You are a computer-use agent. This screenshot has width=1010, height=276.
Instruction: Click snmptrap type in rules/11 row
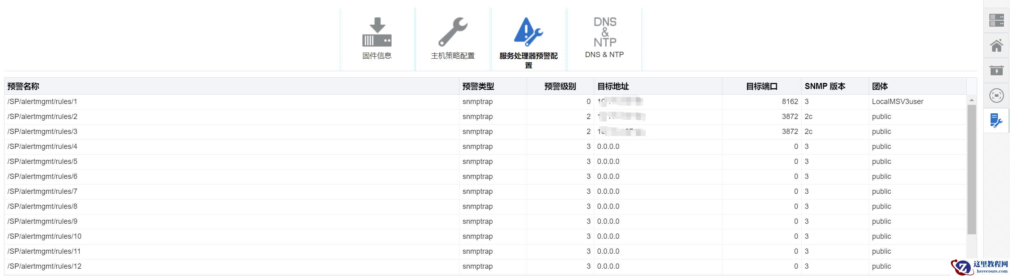tap(477, 251)
